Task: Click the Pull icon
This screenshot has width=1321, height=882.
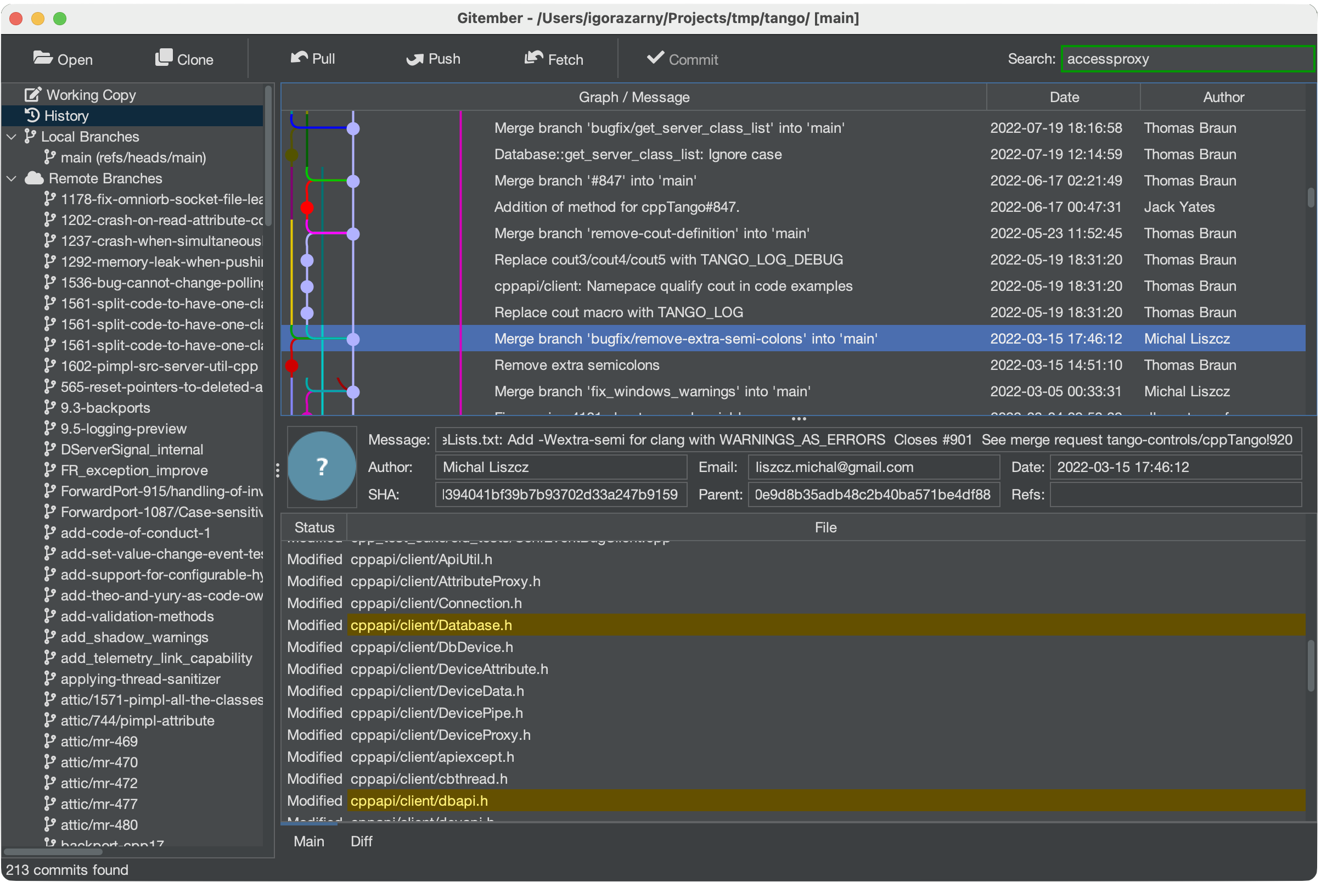Action: (x=300, y=58)
